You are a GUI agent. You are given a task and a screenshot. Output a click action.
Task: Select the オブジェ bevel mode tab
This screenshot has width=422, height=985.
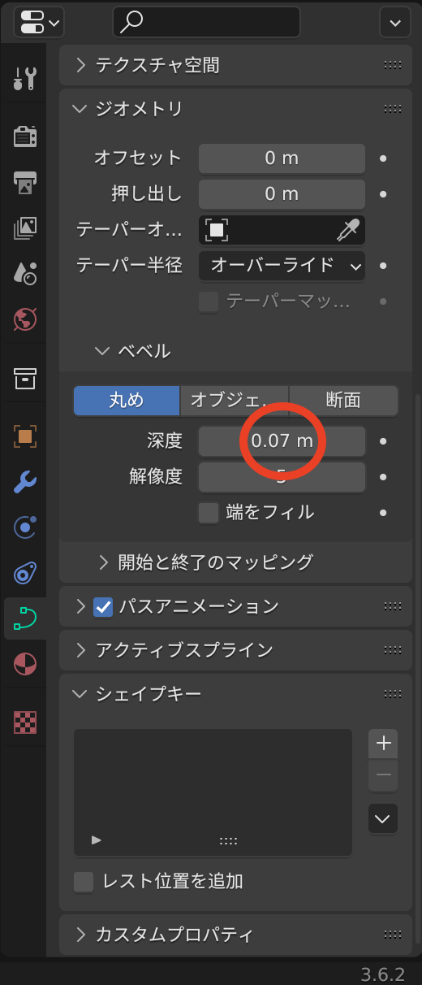tap(235, 400)
